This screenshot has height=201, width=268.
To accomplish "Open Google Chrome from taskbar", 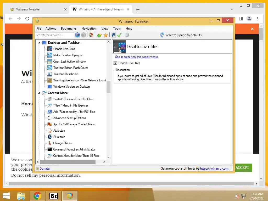I will tap(37, 196).
